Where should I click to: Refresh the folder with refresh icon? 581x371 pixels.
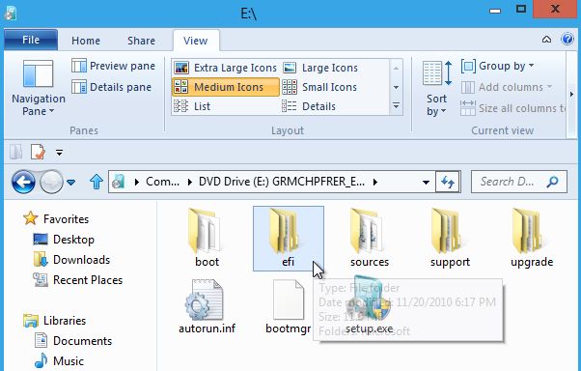click(448, 182)
